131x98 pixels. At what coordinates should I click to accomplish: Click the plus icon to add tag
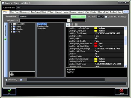point(12,74)
